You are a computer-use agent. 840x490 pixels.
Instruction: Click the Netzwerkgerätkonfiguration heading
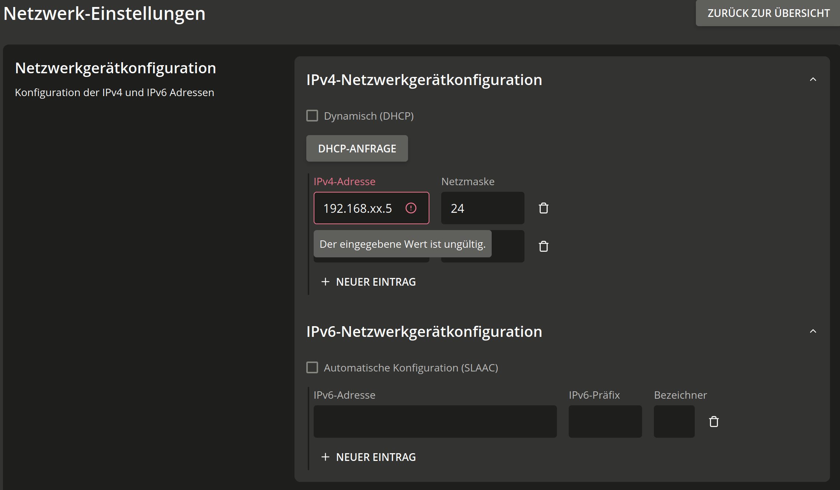[115, 68]
